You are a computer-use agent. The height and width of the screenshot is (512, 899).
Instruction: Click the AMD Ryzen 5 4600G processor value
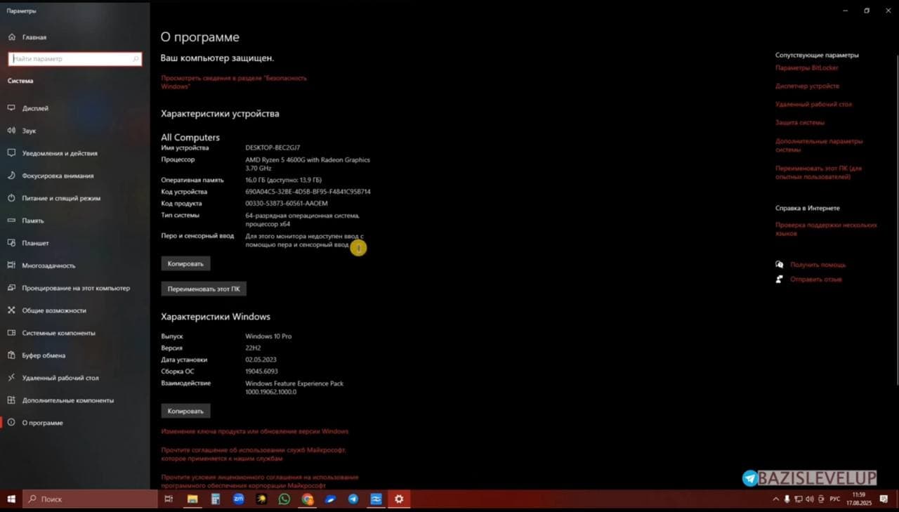click(x=308, y=164)
